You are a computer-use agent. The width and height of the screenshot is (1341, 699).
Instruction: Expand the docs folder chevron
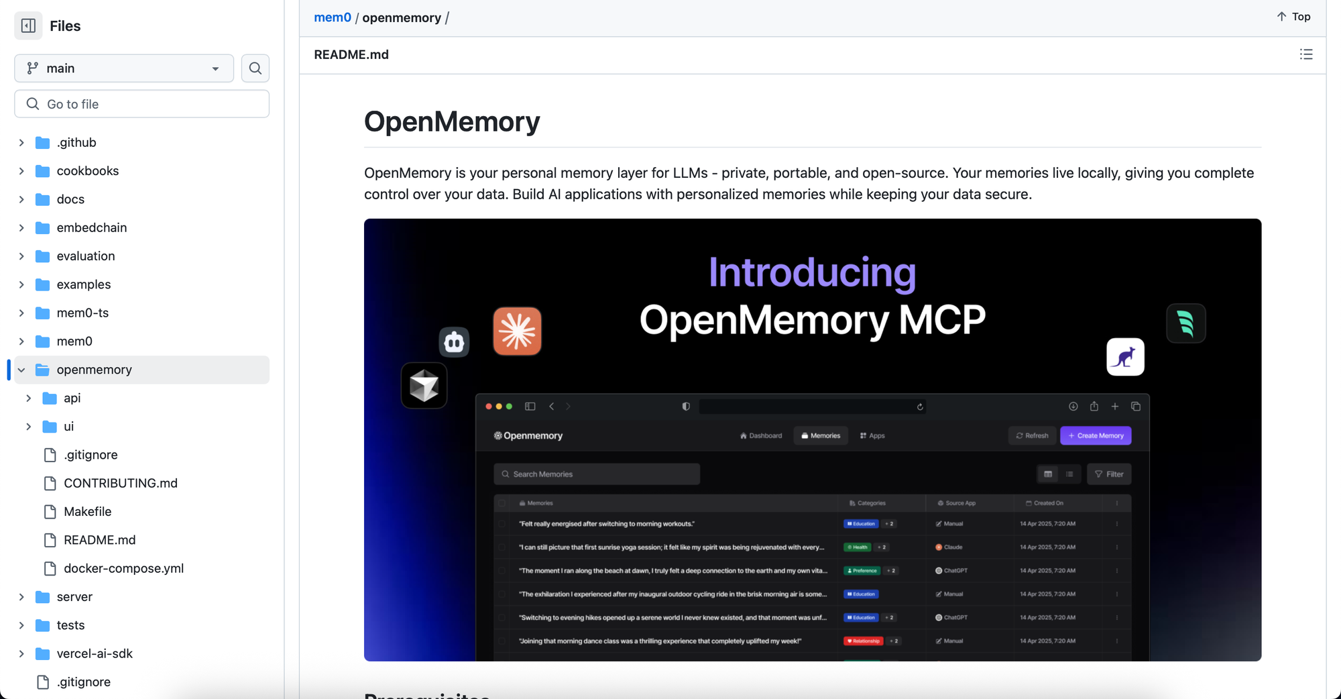coord(21,199)
